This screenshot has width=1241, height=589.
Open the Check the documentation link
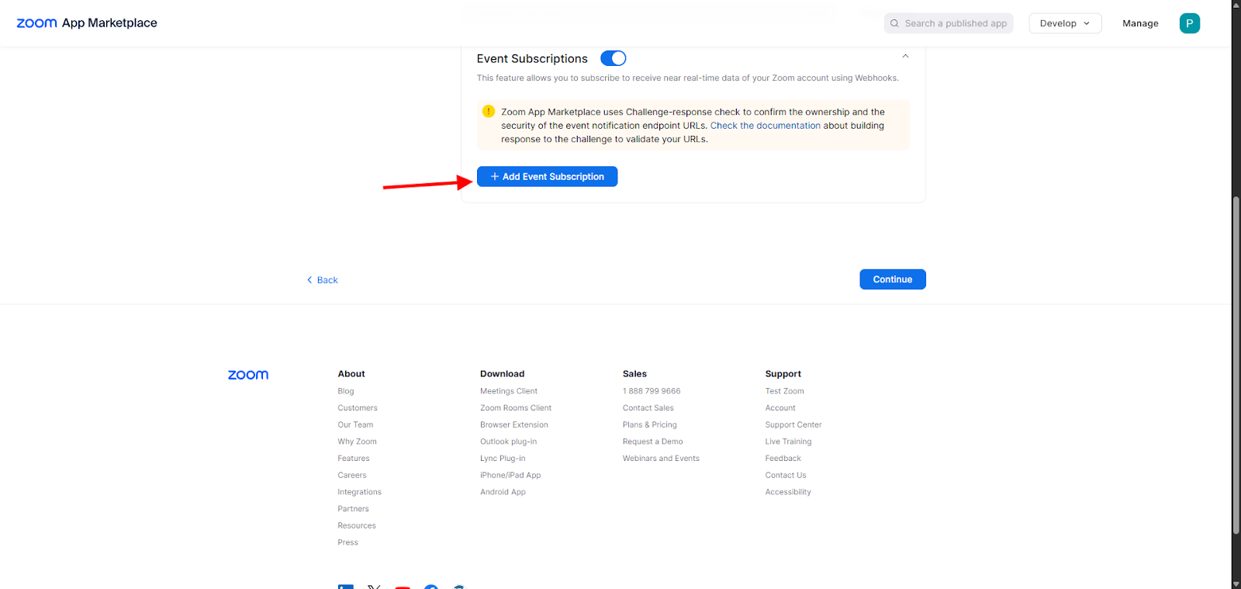point(765,126)
